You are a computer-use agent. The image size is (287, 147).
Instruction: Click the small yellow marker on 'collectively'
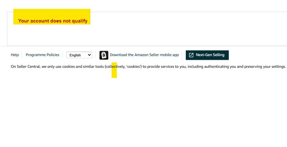tap(114, 74)
